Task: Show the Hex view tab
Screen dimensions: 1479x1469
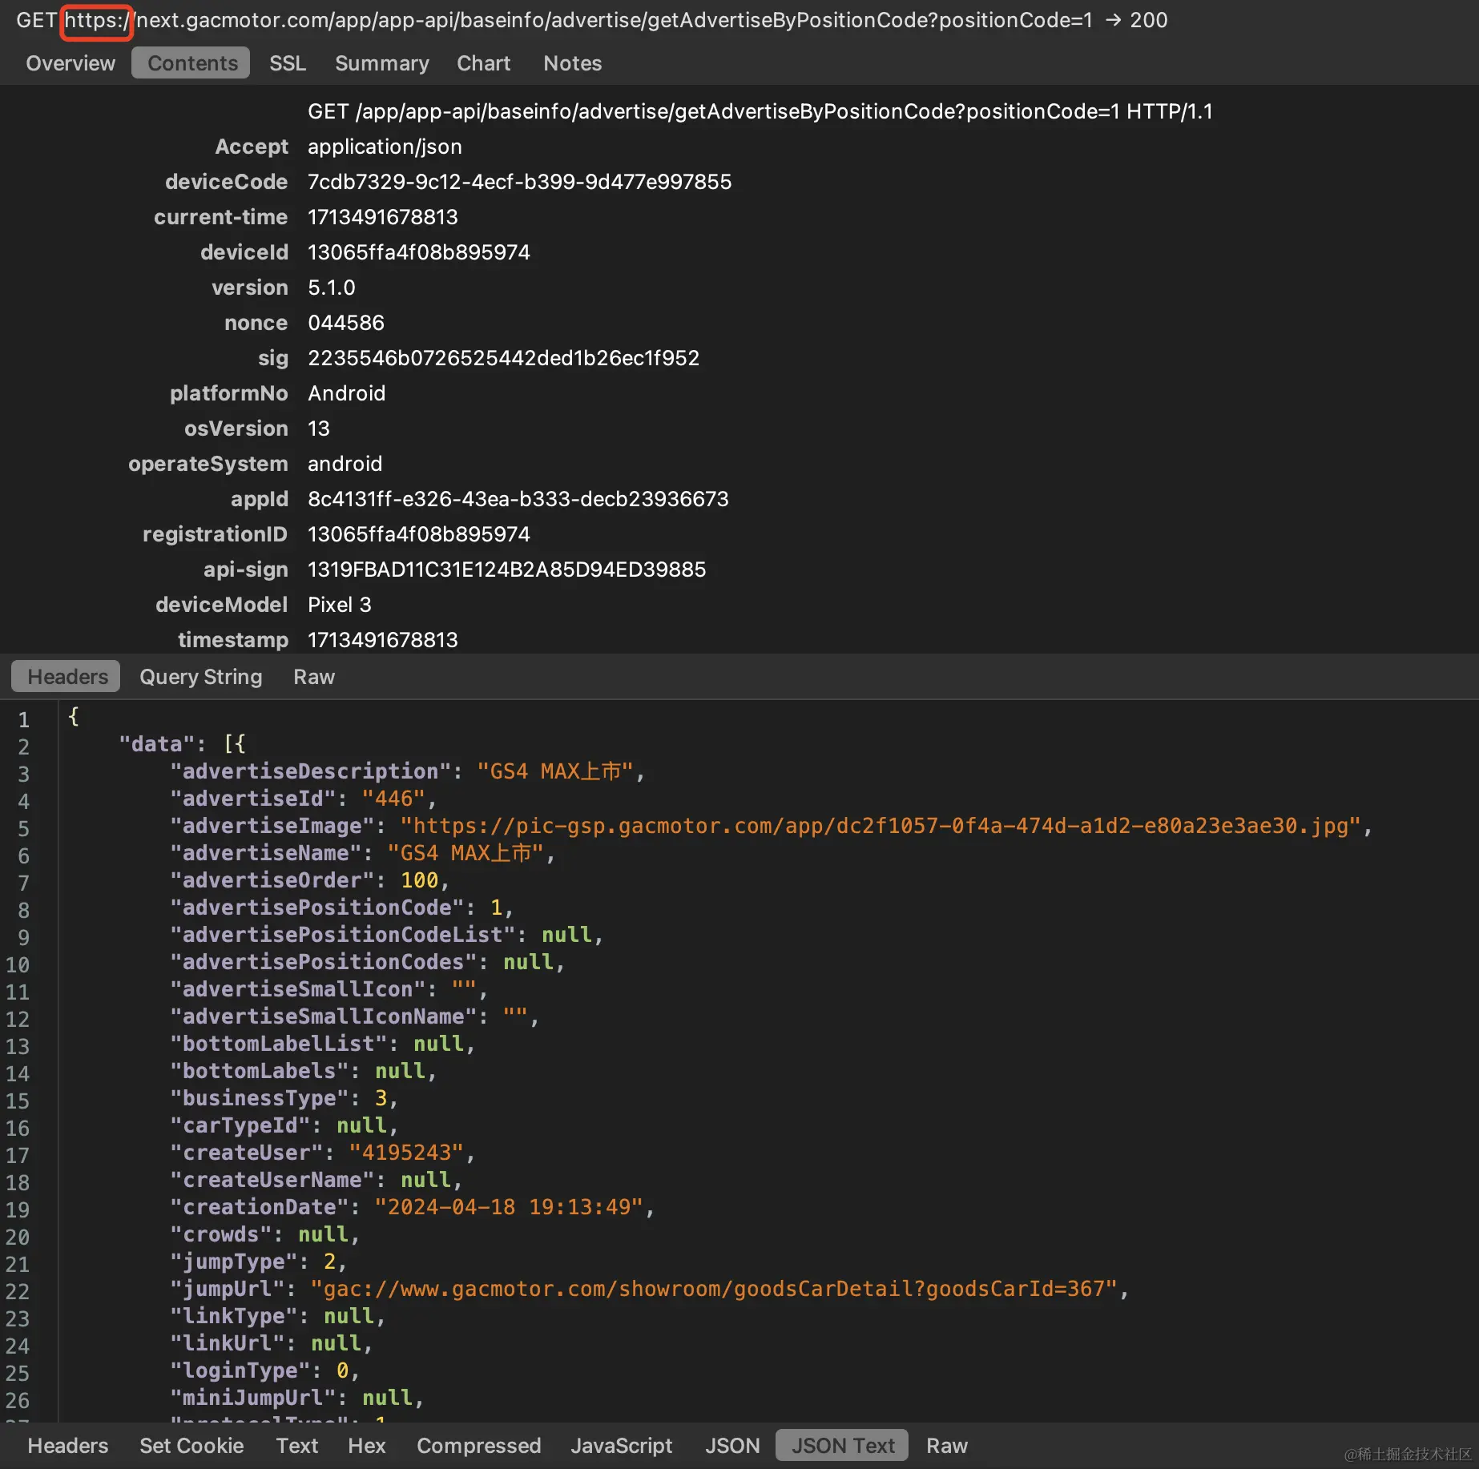Action: point(367,1446)
